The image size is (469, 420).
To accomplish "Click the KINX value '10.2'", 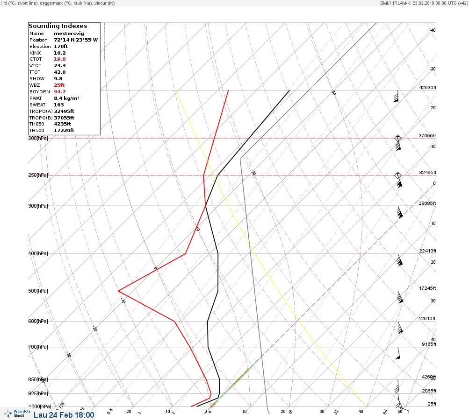I will pos(60,53).
